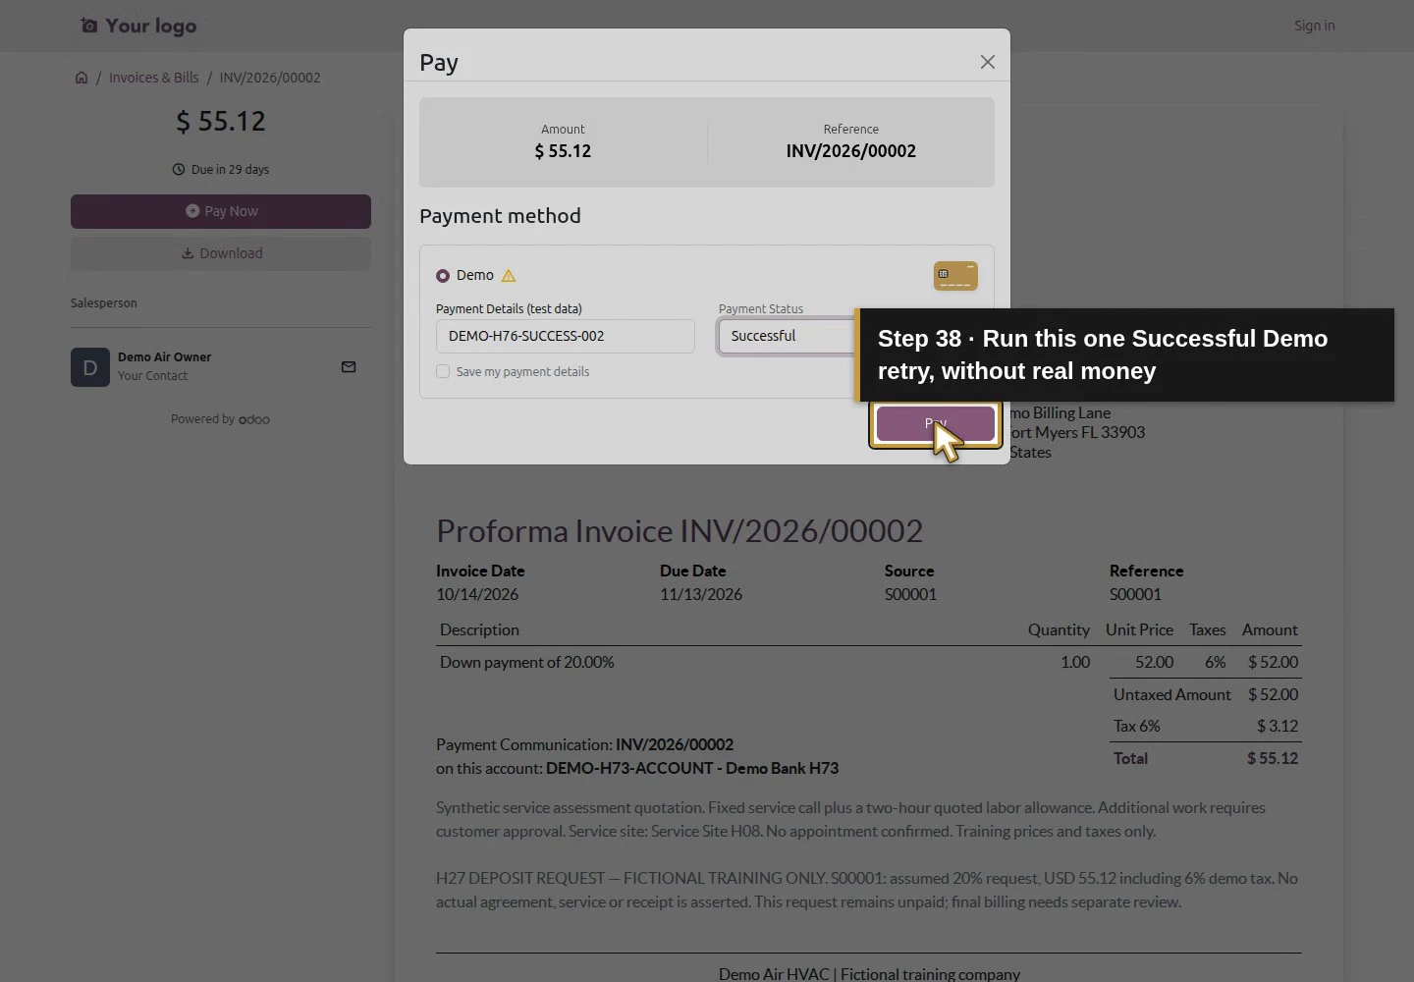Click the clock icon beside Due in 29 days
The height and width of the screenshot is (982, 1414).
coord(179,170)
